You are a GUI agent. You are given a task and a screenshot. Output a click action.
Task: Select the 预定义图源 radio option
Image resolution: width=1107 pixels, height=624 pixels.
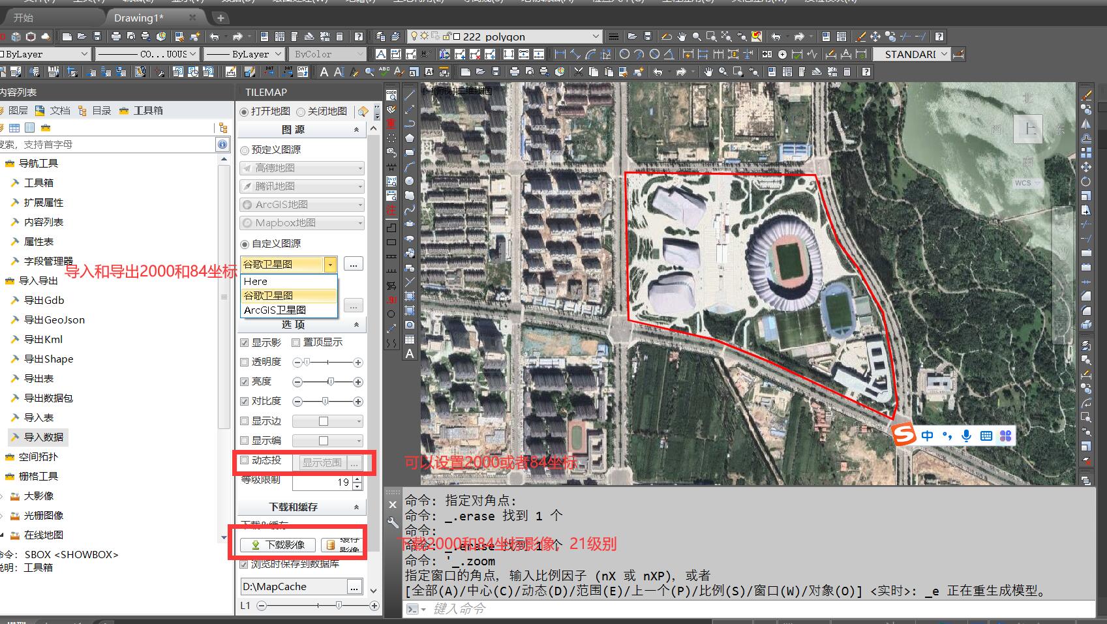[245, 150]
